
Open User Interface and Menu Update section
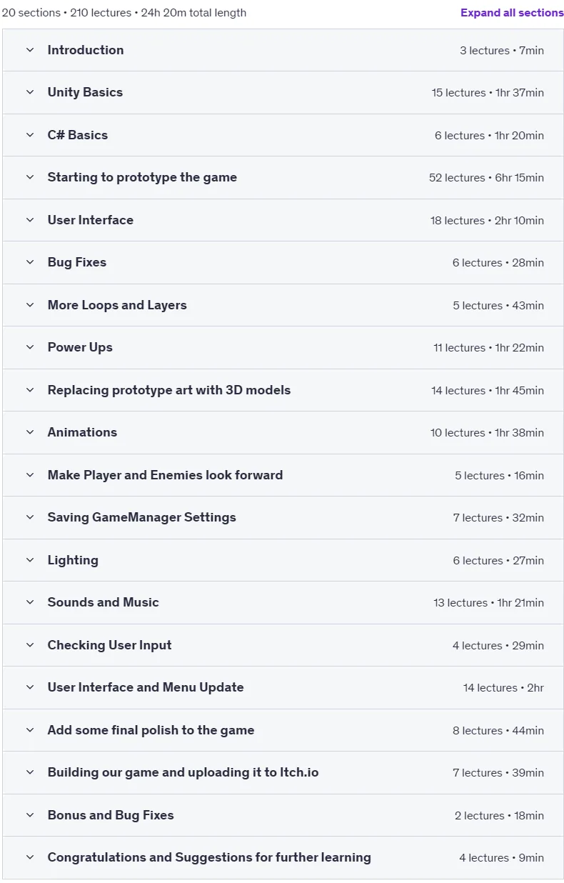[x=283, y=687]
